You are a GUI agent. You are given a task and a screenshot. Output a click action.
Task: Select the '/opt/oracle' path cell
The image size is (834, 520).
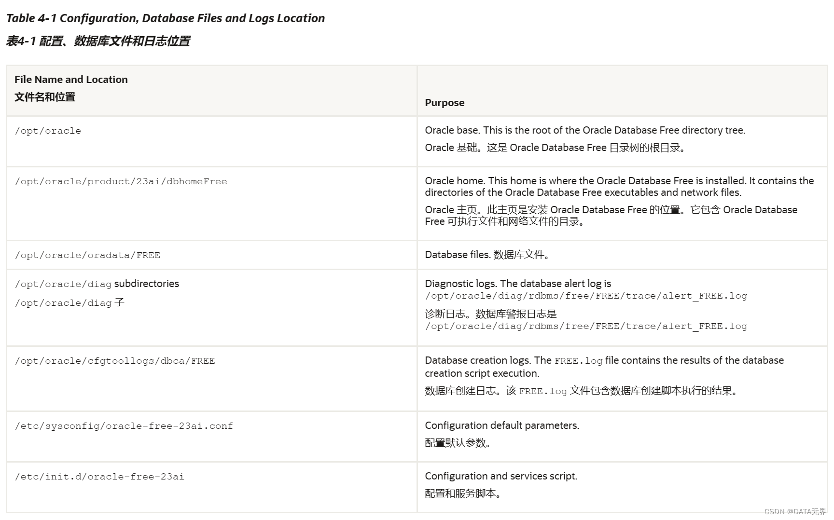[x=48, y=131]
